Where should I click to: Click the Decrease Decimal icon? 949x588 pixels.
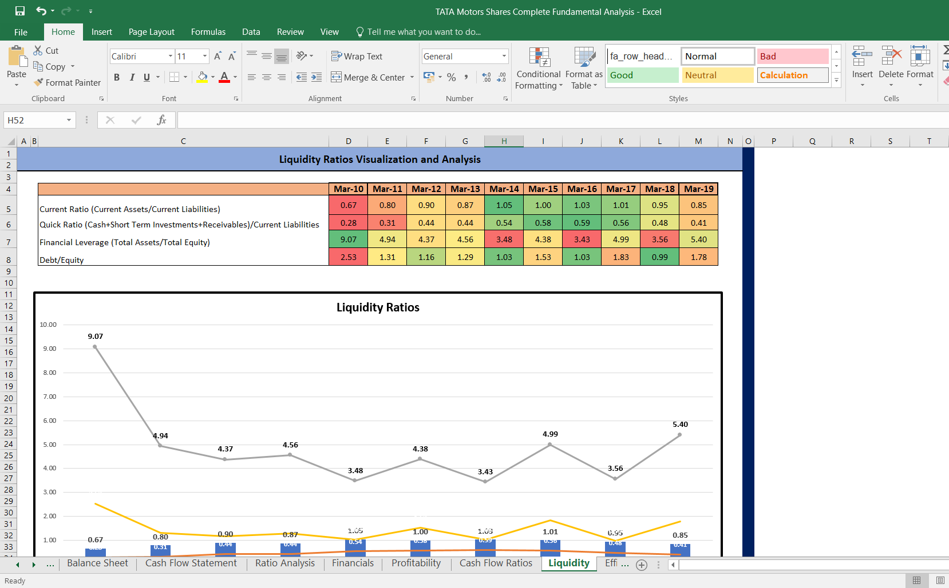pos(501,77)
